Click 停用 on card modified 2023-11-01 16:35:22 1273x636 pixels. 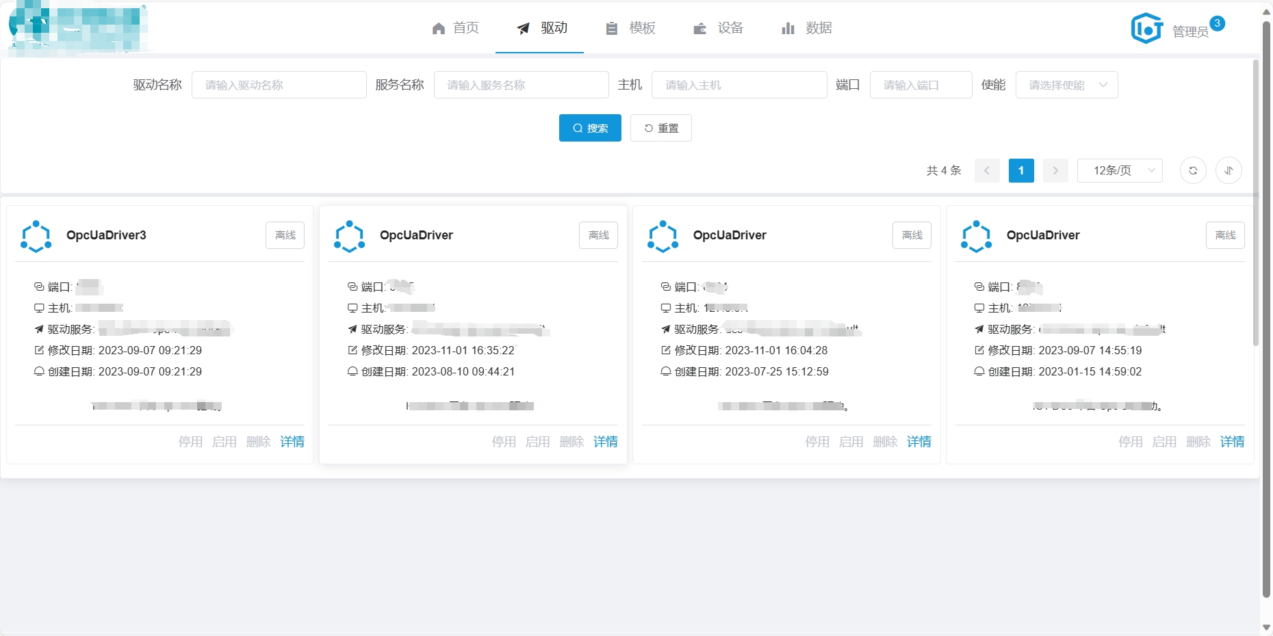(504, 442)
